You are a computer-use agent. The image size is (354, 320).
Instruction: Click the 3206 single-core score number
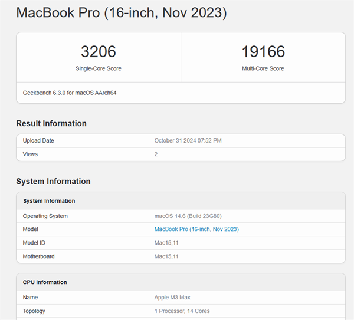click(x=98, y=51)
